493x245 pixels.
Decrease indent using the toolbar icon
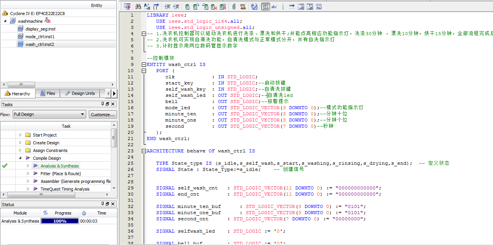(176, 7)
